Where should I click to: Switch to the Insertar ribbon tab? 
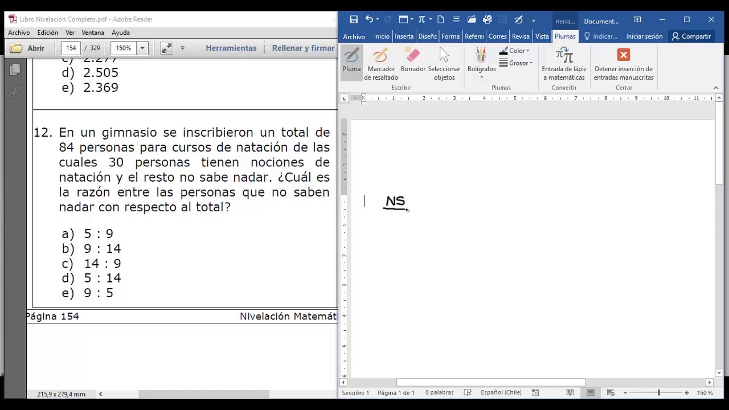404,36
